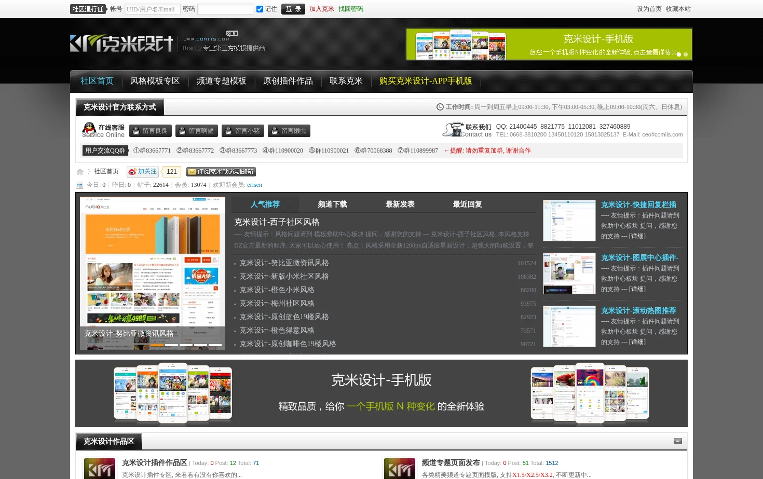The height and width of the screenshot is (479, 763).
Task: Collapse the 克米设计作品区 section
Action: click(678, 441)
